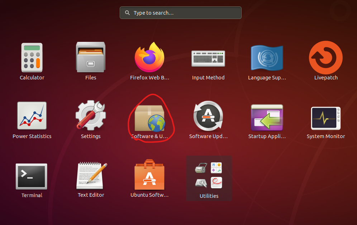Click the Firefox Web B... label

pos(149,78)
